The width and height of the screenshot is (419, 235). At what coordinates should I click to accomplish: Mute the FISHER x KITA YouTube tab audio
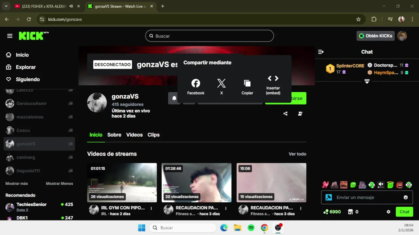pos(71,6)
